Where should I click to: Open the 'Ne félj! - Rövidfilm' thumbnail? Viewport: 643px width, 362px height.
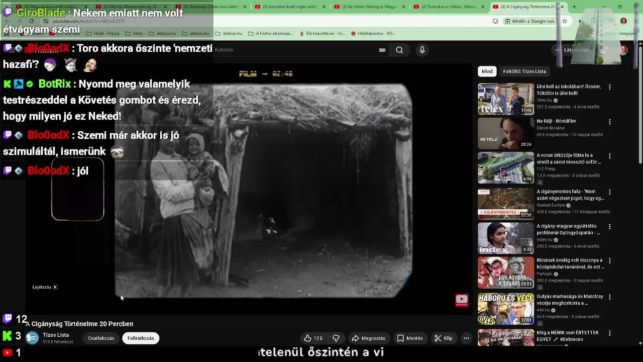coord(505,133)
